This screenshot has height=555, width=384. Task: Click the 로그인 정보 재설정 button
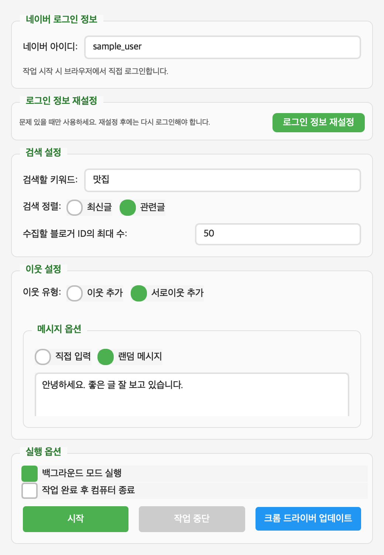point(318,122)
